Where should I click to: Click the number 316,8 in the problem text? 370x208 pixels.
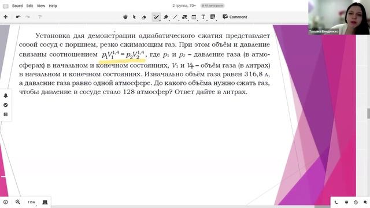pos(253,74)
